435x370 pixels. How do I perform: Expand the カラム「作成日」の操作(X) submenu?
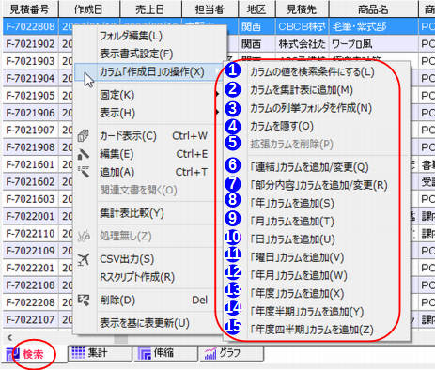148,72
